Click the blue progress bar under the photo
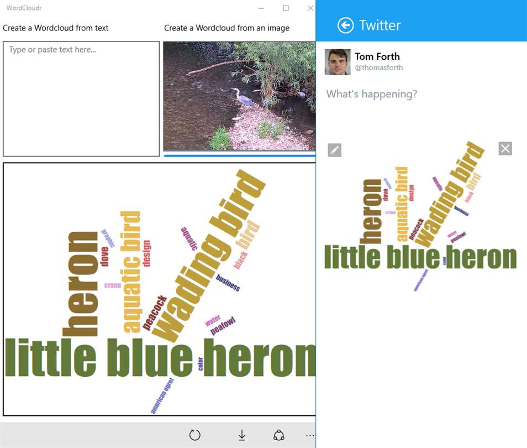The image size is (527, 448). (x=240, y=155)
